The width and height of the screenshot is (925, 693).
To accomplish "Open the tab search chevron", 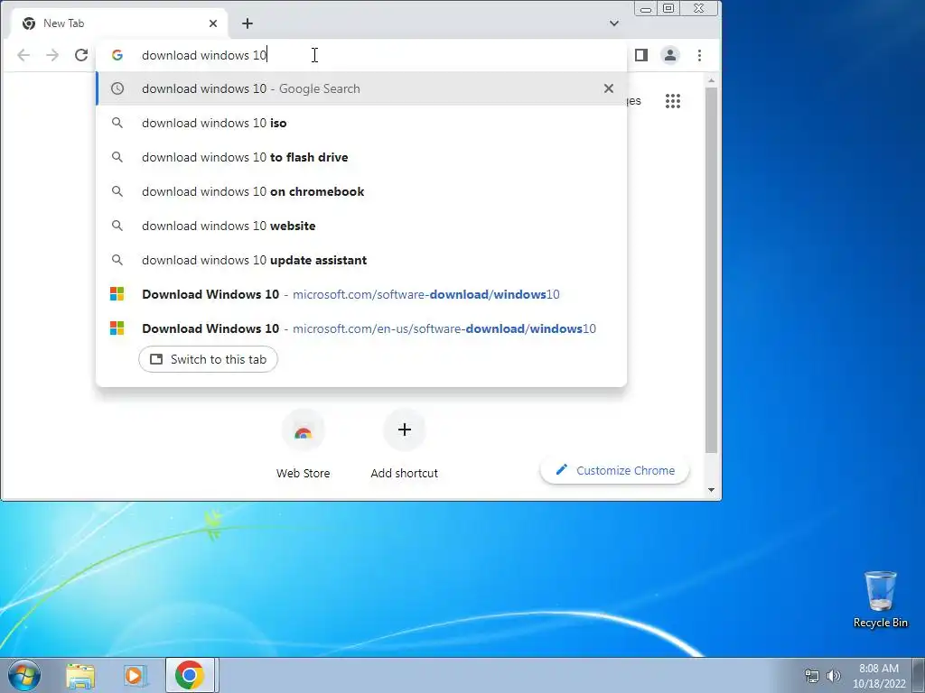I will 614,23.
